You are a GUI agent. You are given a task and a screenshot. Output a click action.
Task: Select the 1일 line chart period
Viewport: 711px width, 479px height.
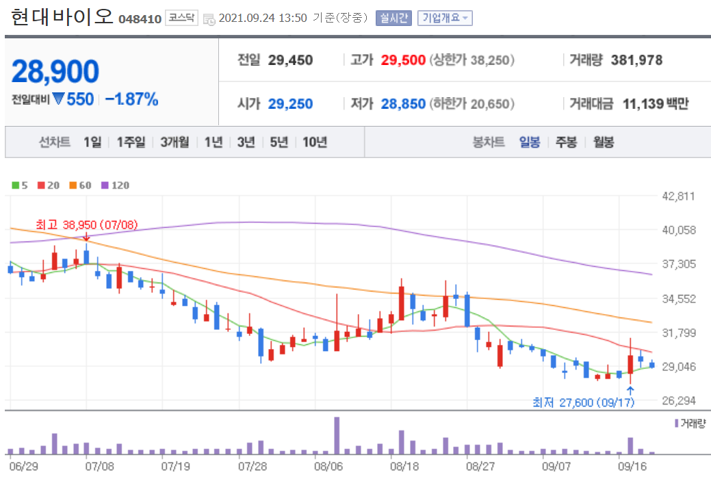click(x=92, y=142)
